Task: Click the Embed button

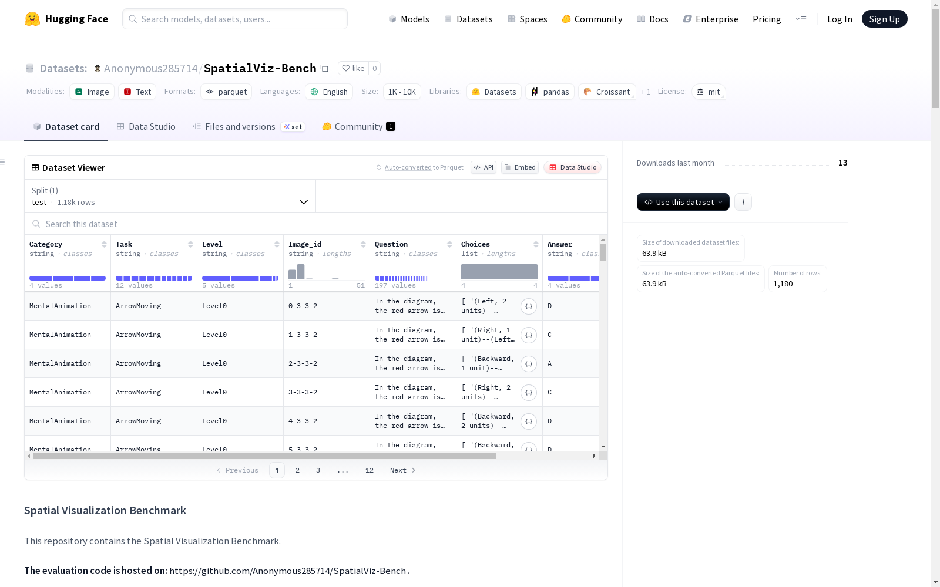Action: tap(520, 167)
